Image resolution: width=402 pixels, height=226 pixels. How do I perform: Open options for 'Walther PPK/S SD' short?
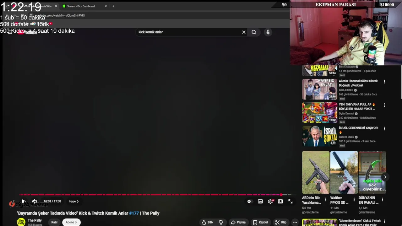[x=354, y=200]
